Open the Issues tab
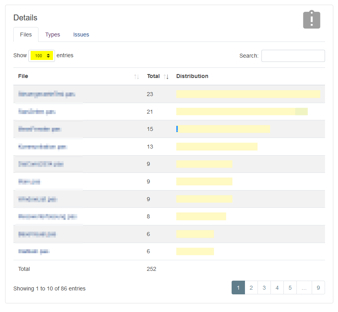Viewport: 338px width, 312px height. coord(81,34)
